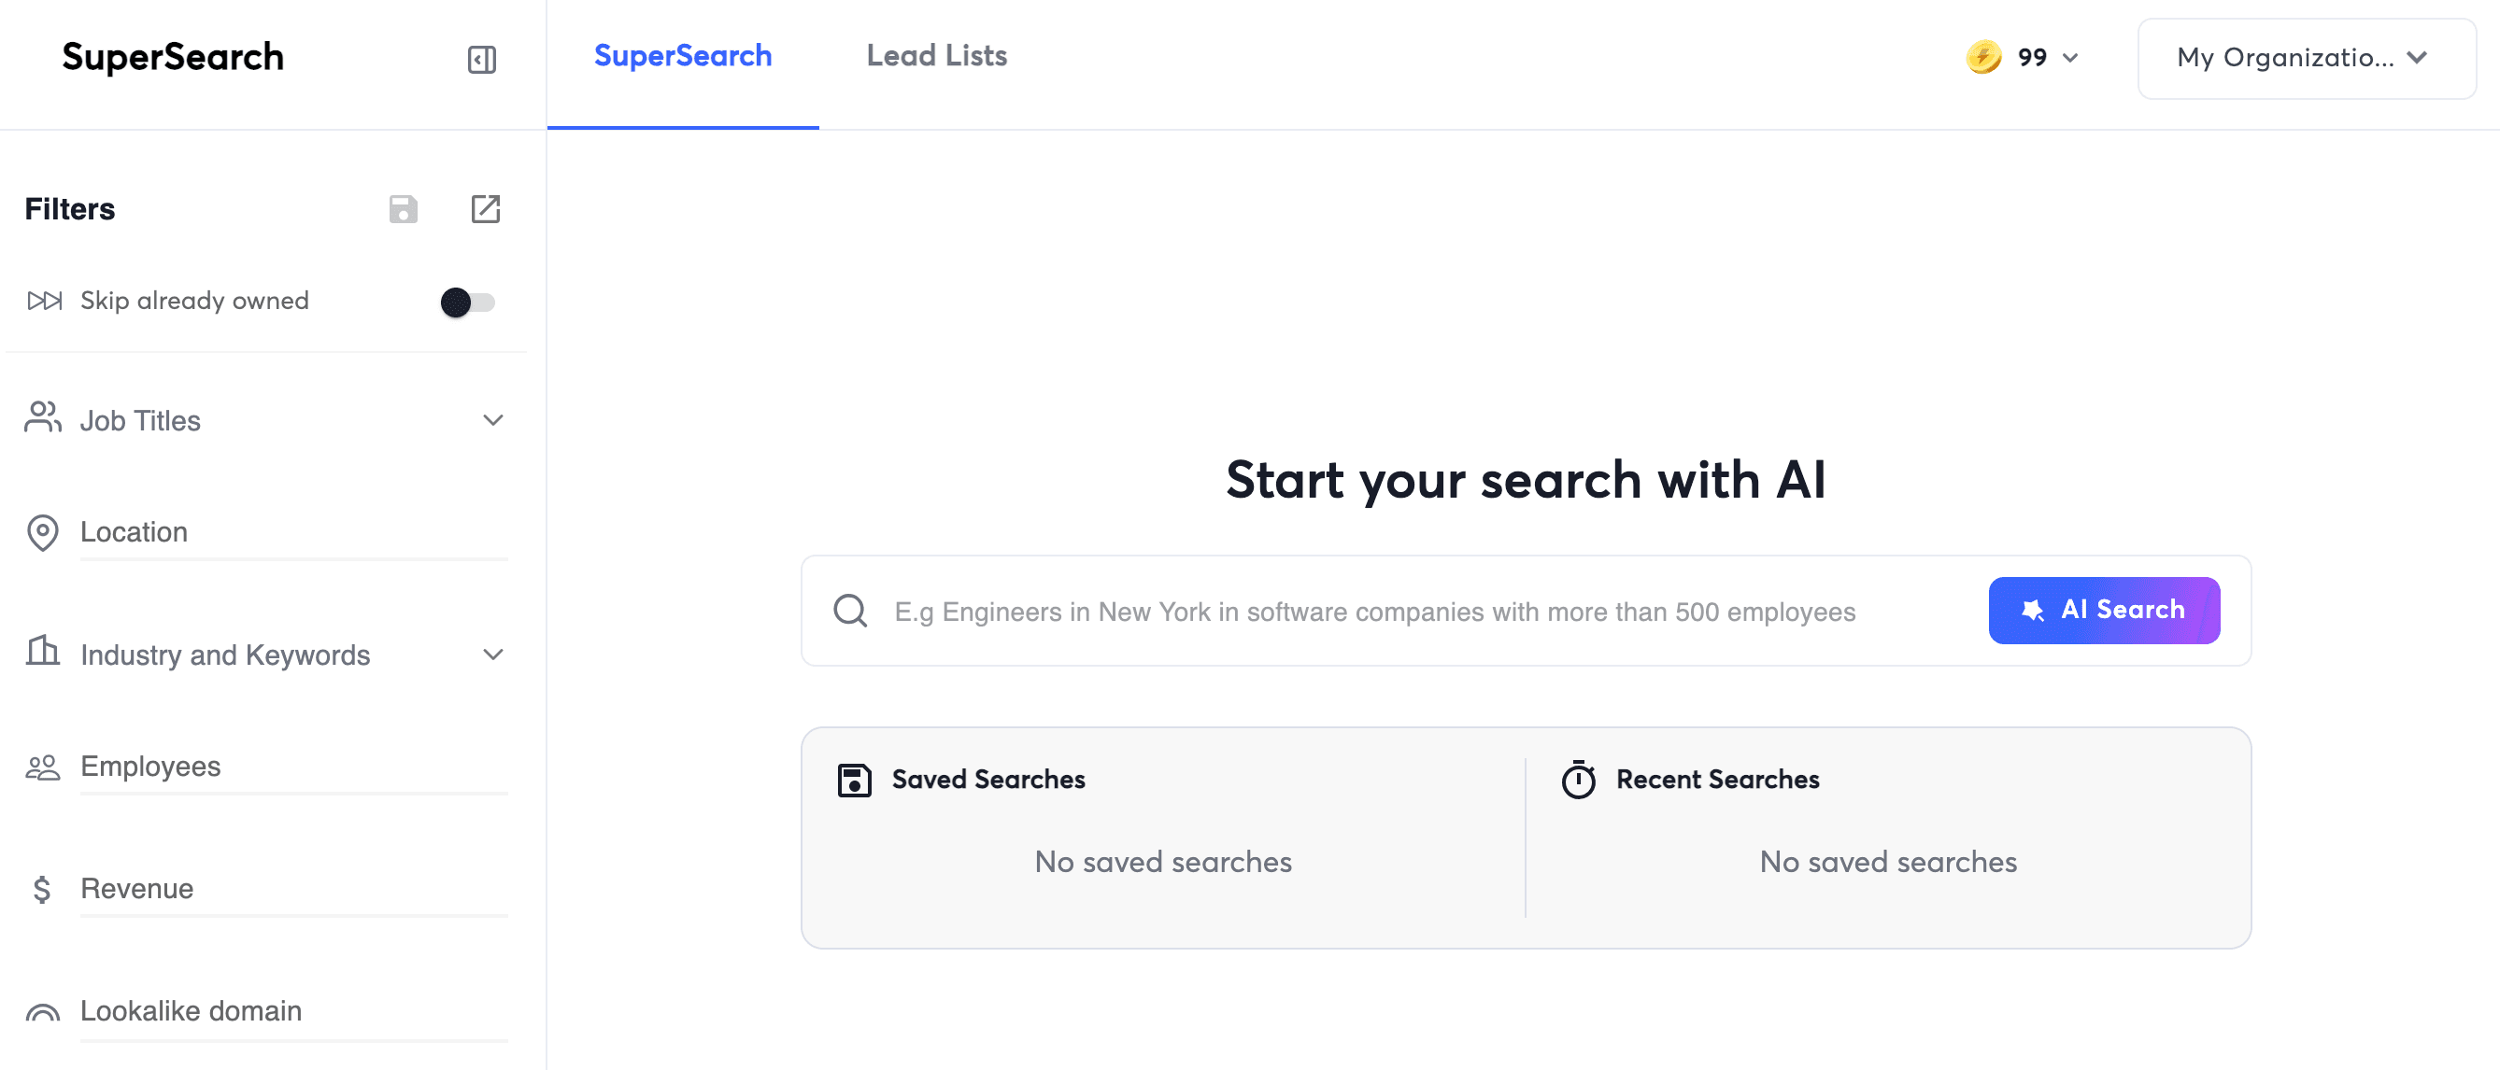Expand the Job Titles filter
The height and width of the screenshot is (1070, 2500).
click(x=493, y=420)
